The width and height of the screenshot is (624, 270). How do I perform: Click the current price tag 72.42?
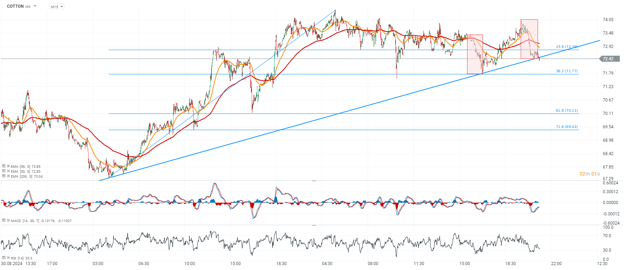click(610, 59)
